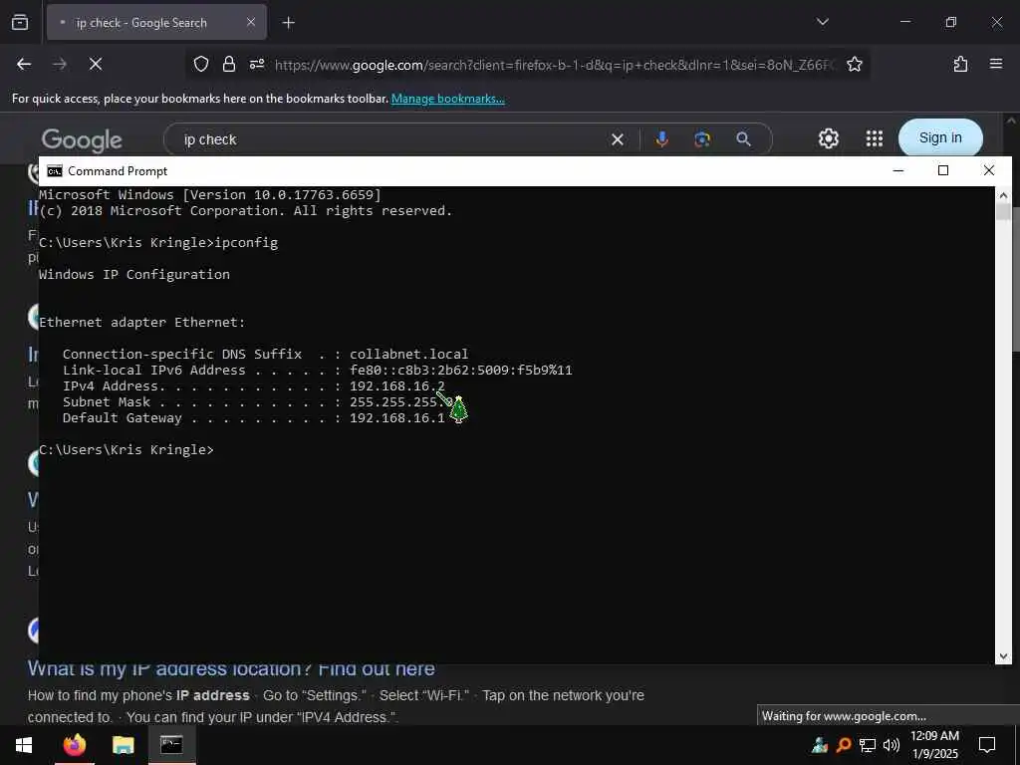The image size is (1020, 765).
Task: Close the Command Prompt window
Action: click(x=989, y=170)
